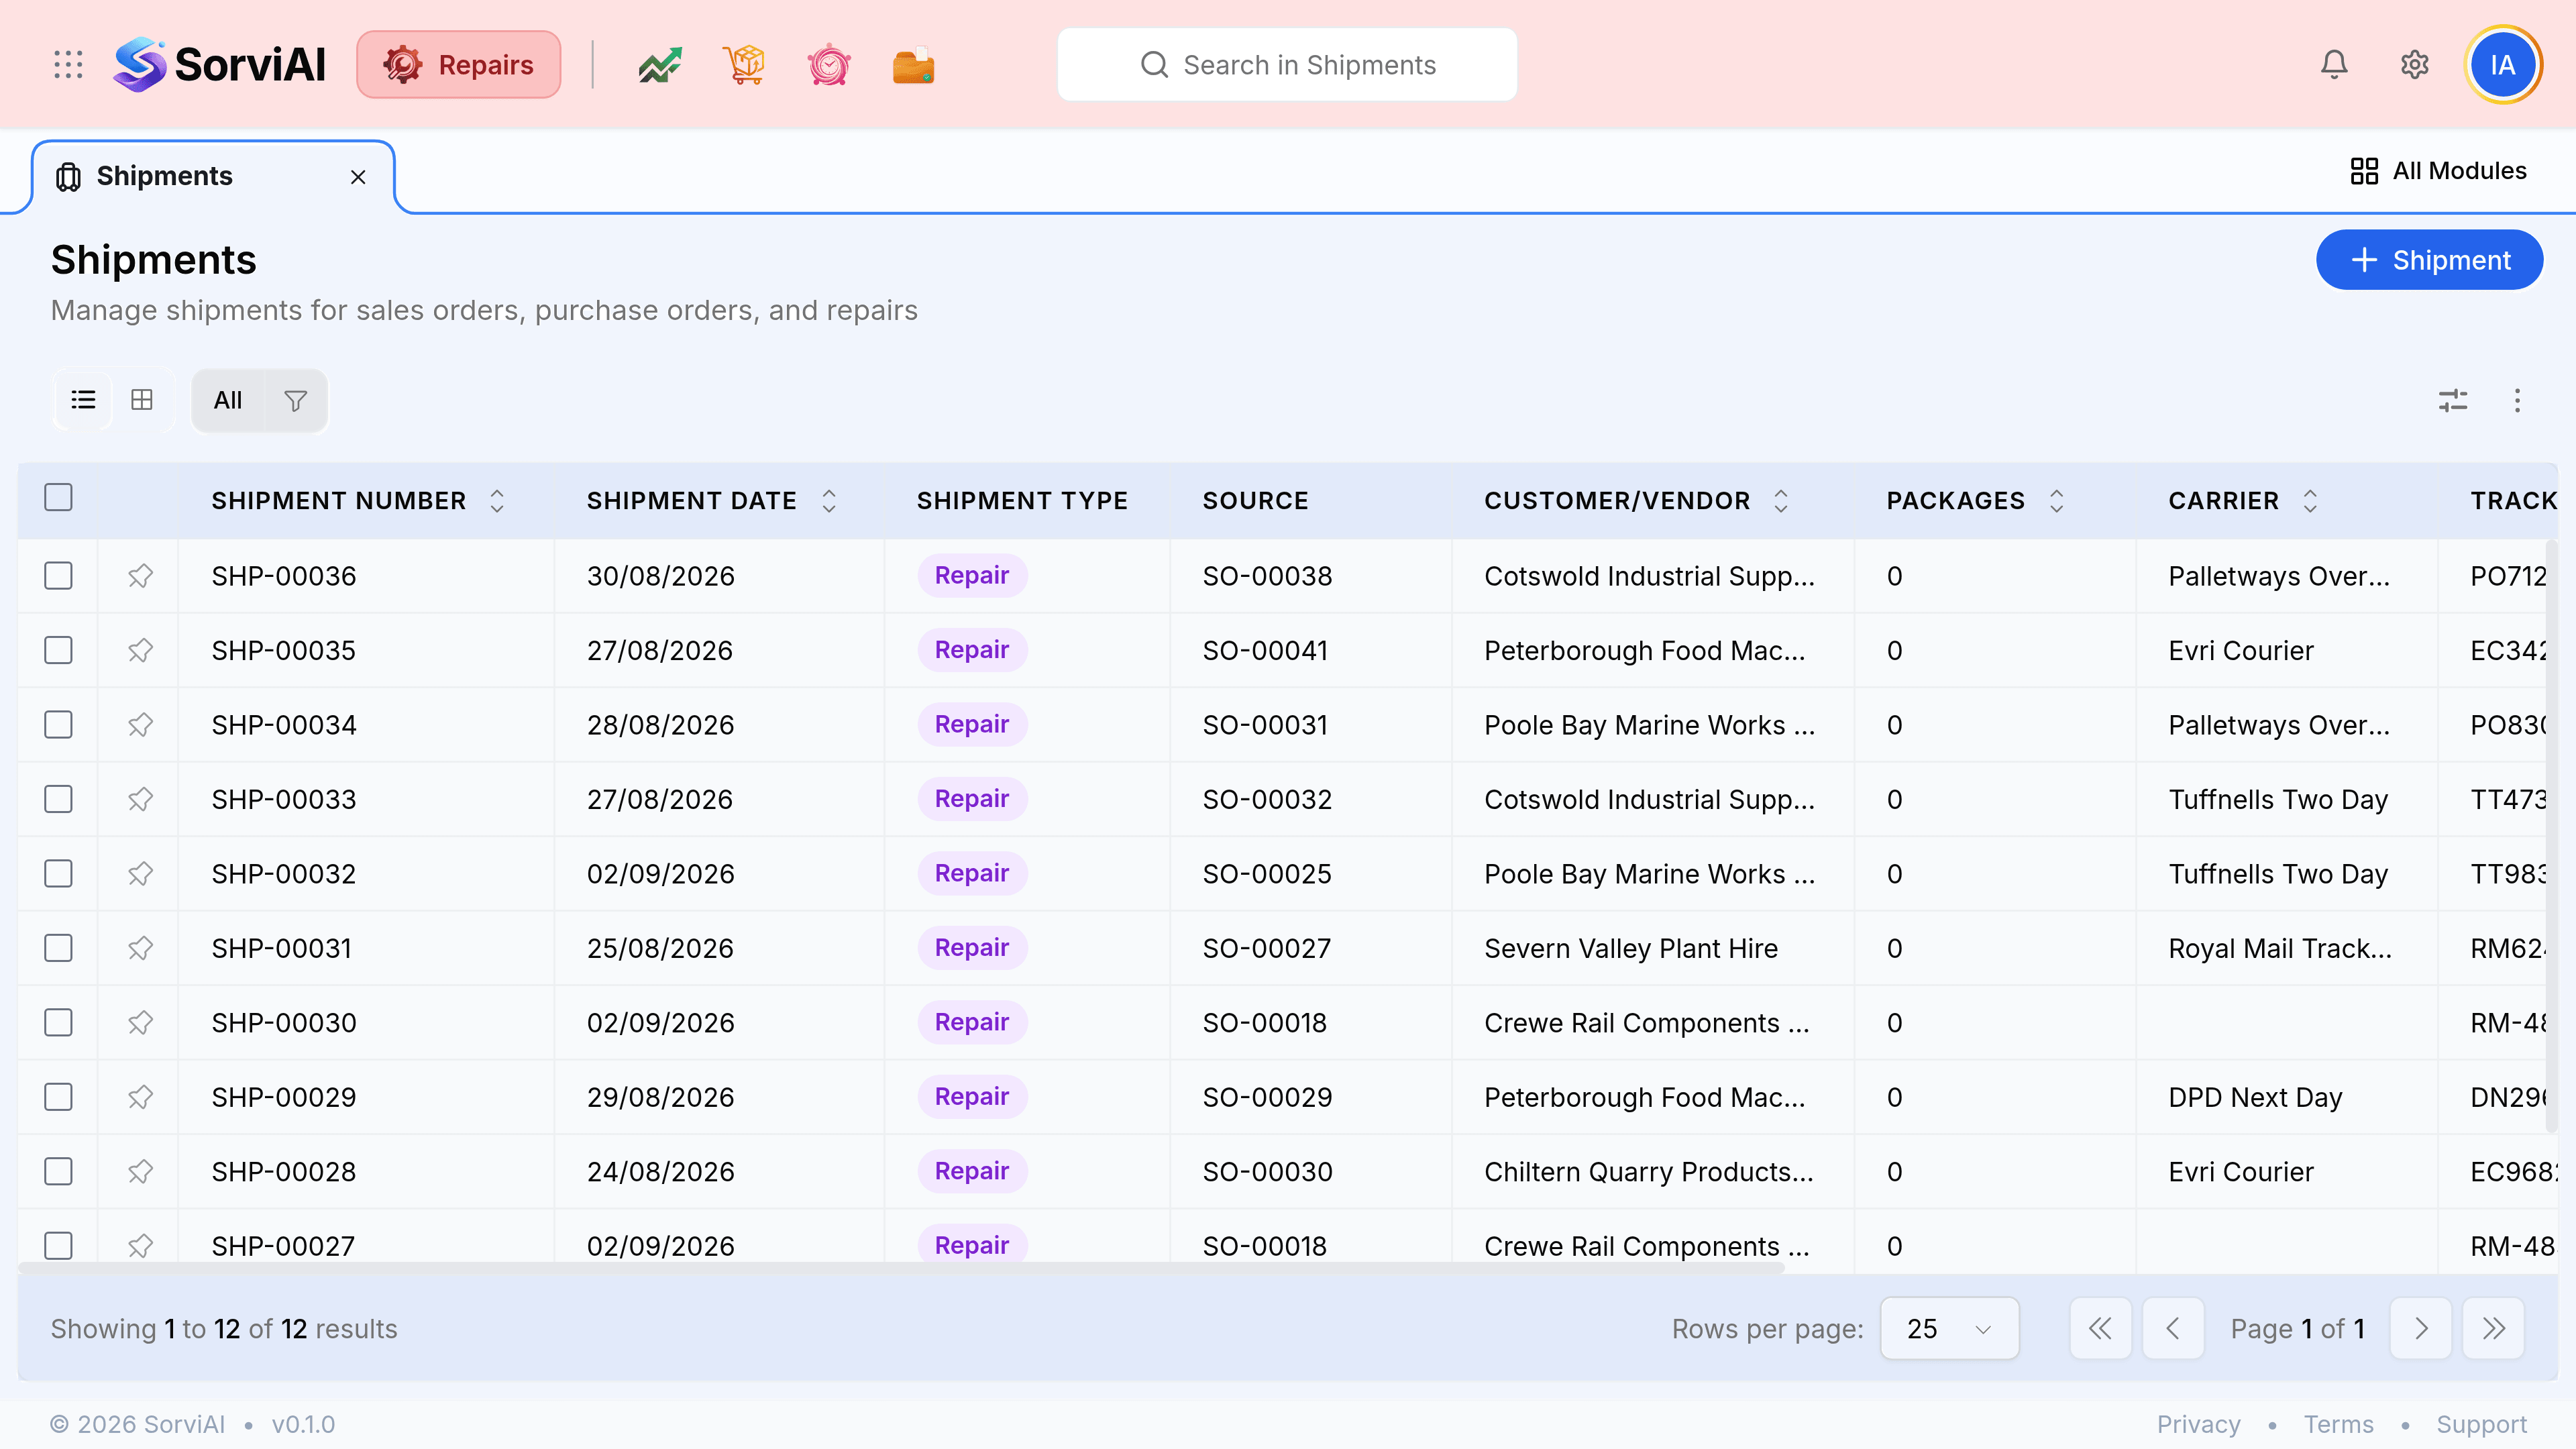
Task: Click source SO-00041
Action: [x=1265, y=650]
